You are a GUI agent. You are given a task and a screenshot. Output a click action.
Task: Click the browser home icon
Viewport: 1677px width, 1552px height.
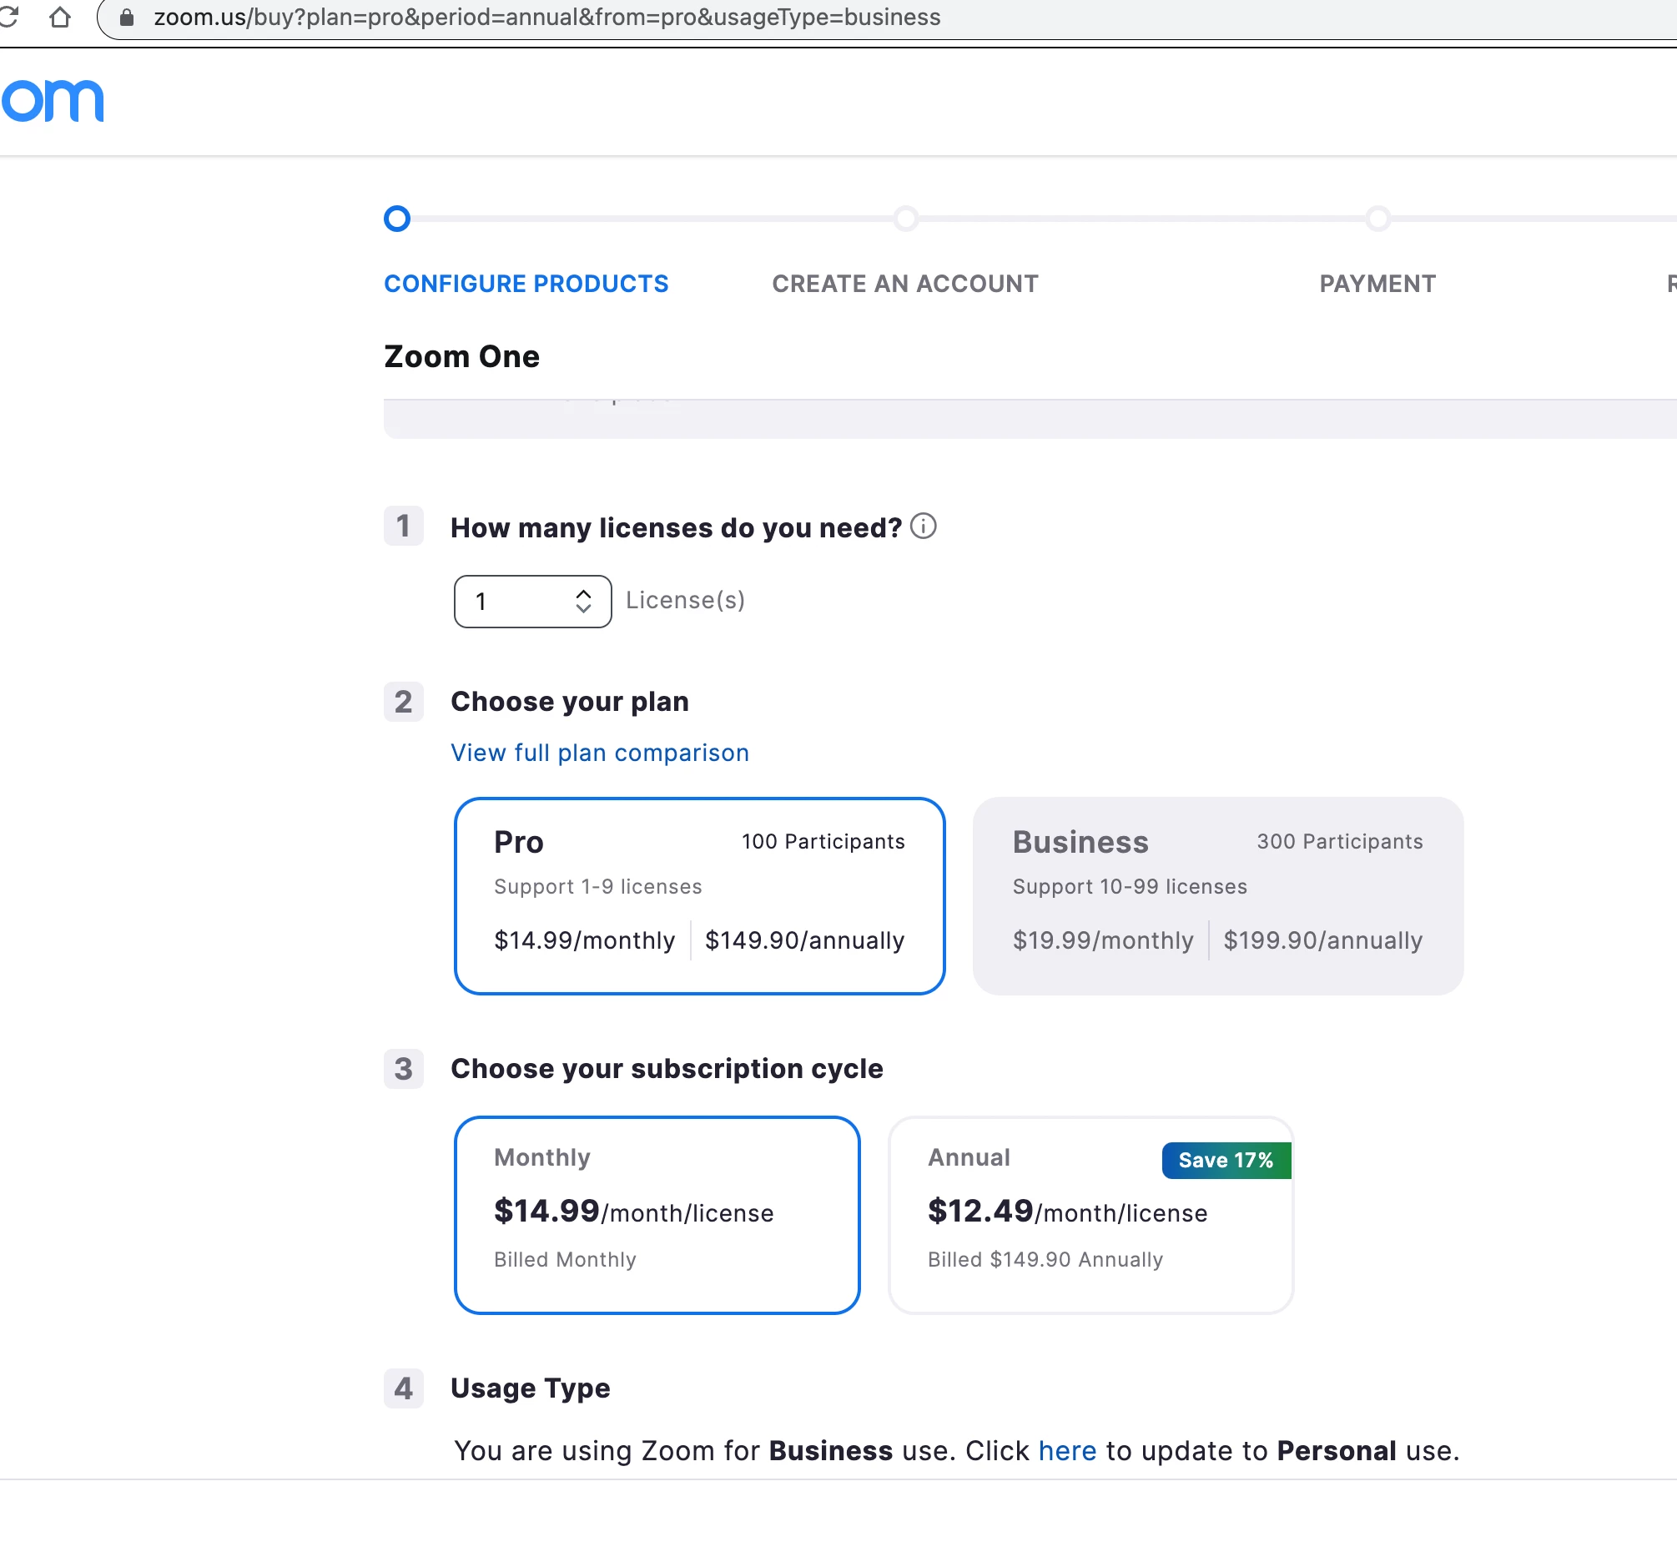click(59, 17)
